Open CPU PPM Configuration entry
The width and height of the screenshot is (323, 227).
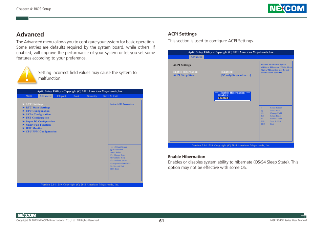(41, 131)
